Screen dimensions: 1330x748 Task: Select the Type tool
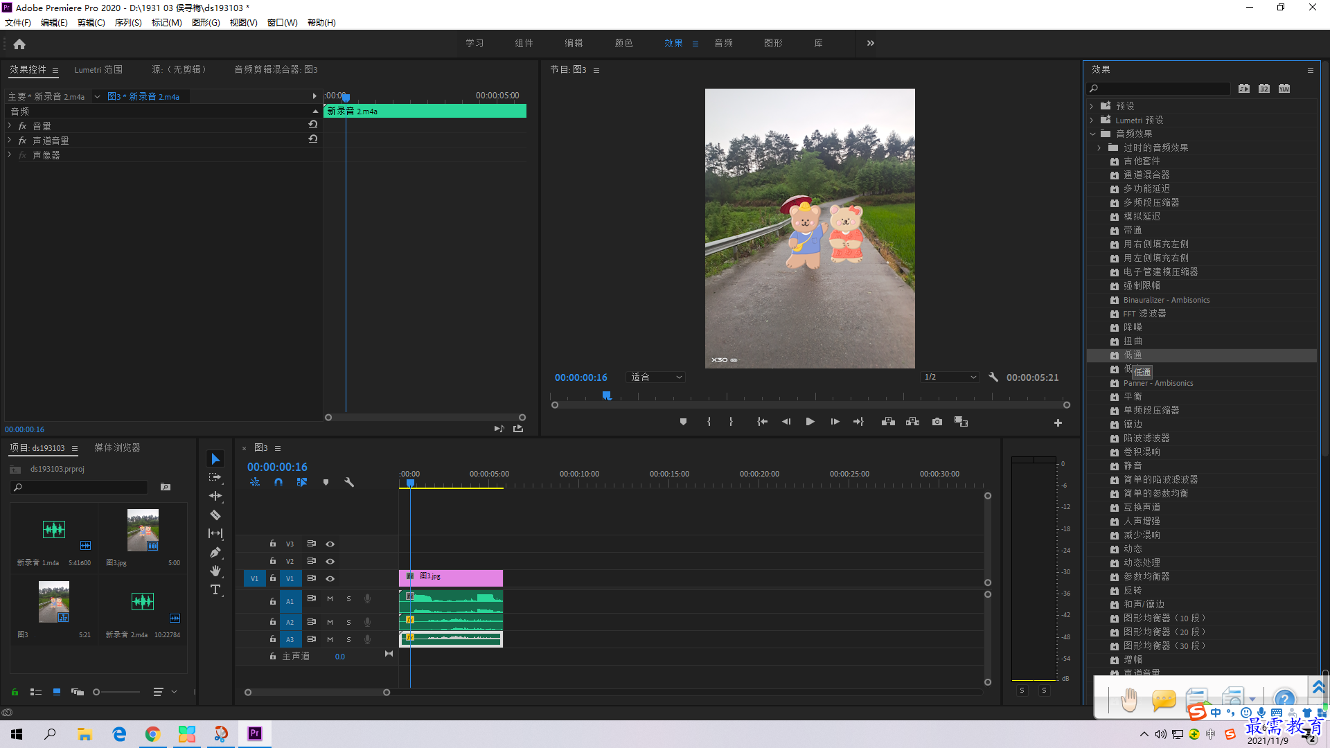pos(215,589)
